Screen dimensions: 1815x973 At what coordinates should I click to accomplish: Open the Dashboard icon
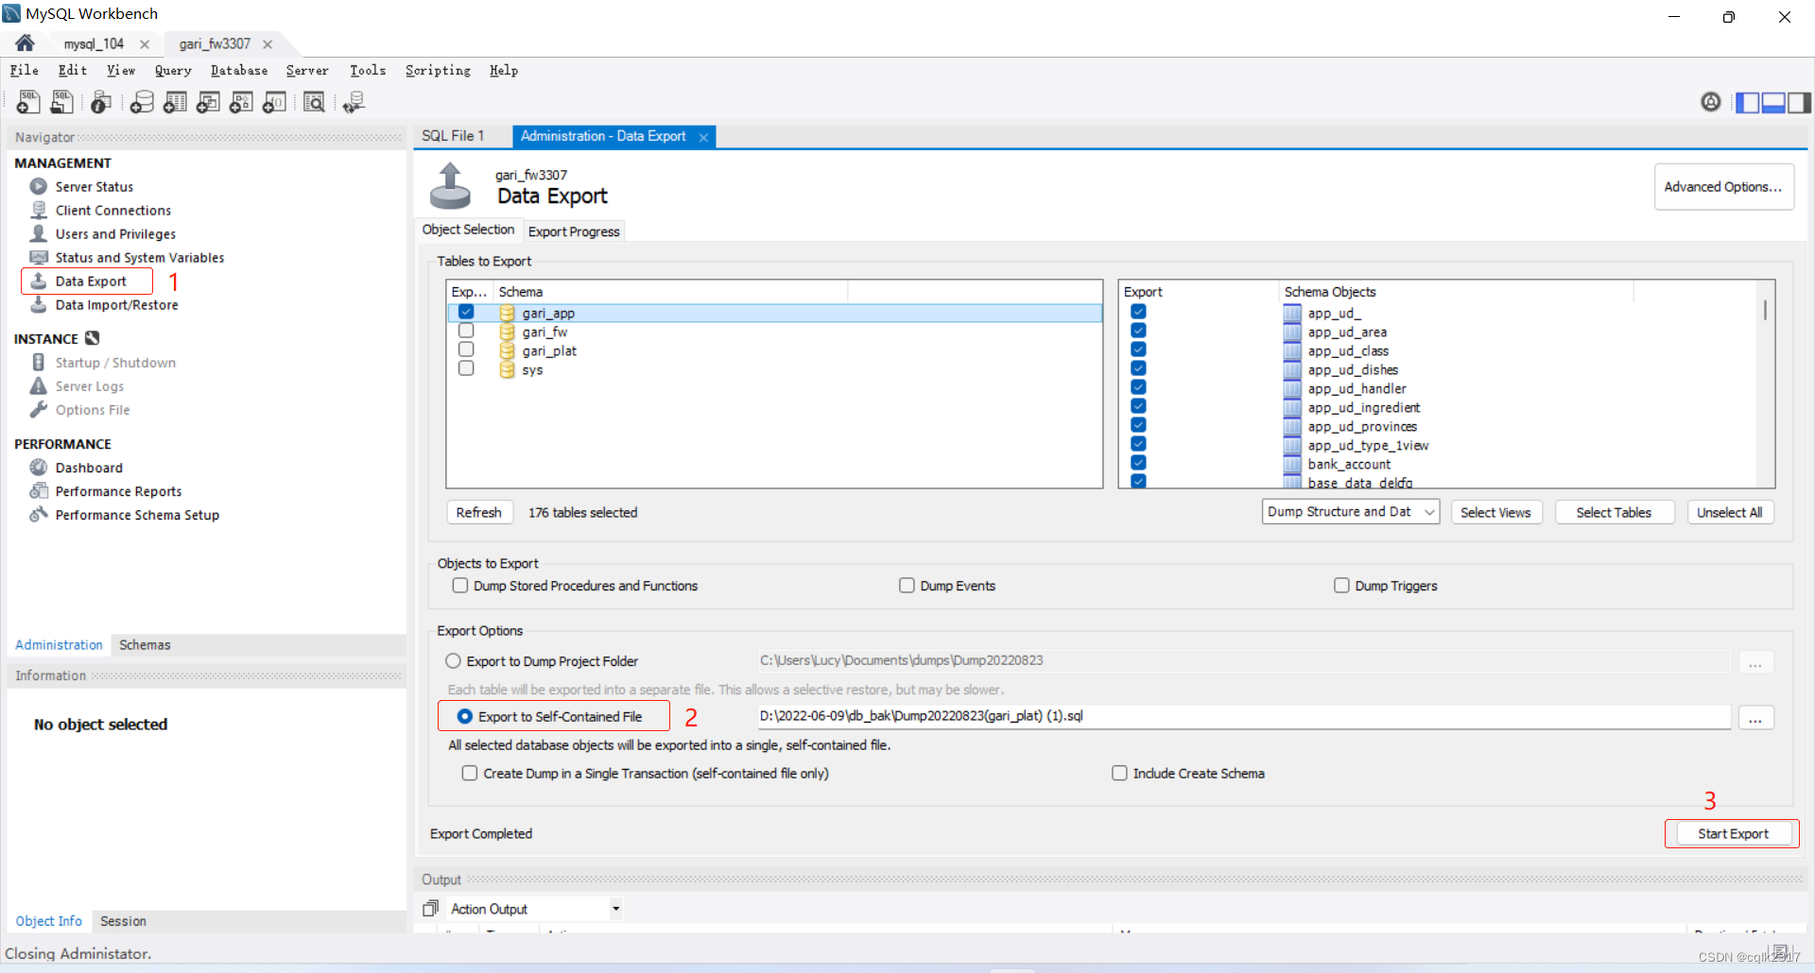(x=39, y=467)
